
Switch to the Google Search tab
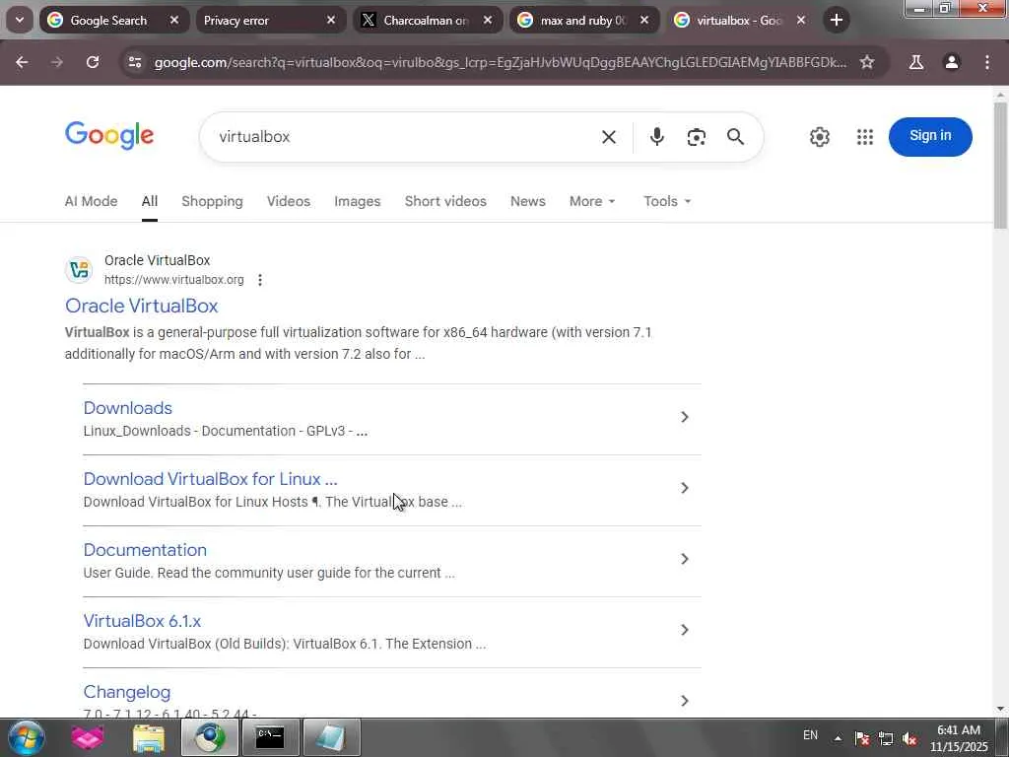point(113,20)
